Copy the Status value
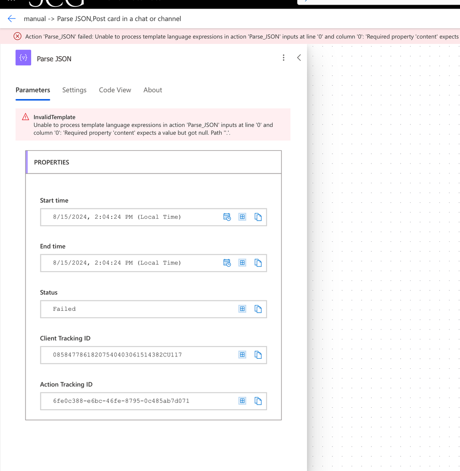Viewport: 460px width, 471px height. point(258,309)
